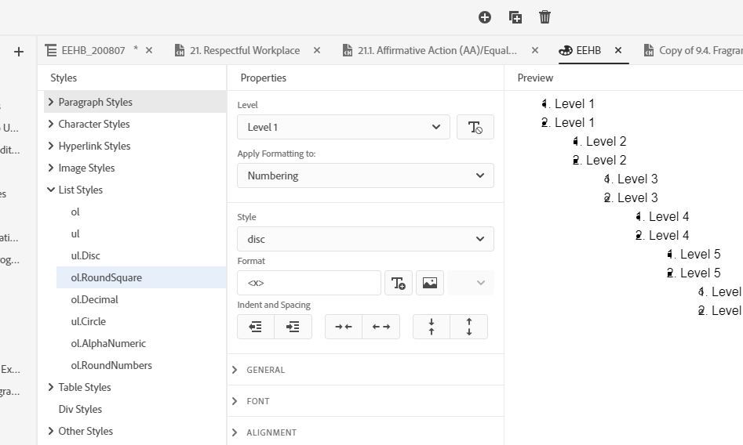Image resolution: width=743 pixels, height=445 pixels.
Task: Open the Style disc dropdown
Action: (366, 239)
